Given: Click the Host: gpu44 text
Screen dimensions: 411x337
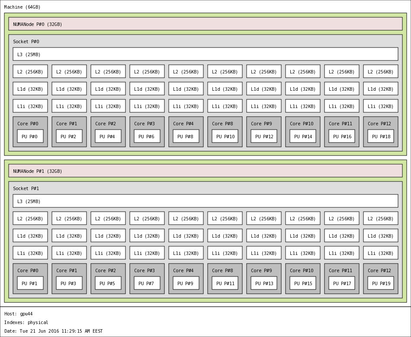Looking at the screenshot, I should coord(19,314).
